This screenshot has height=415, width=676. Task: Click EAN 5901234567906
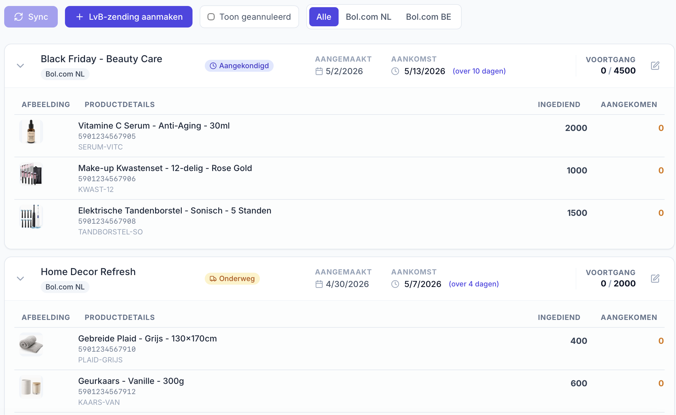107,179
